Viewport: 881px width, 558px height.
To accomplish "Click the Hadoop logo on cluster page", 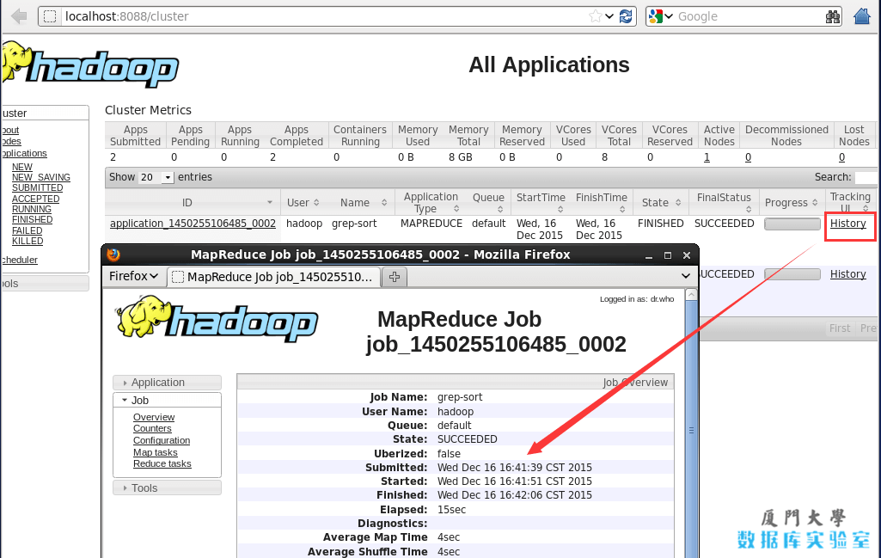I will pyautogui.click(x=90, y=65).
